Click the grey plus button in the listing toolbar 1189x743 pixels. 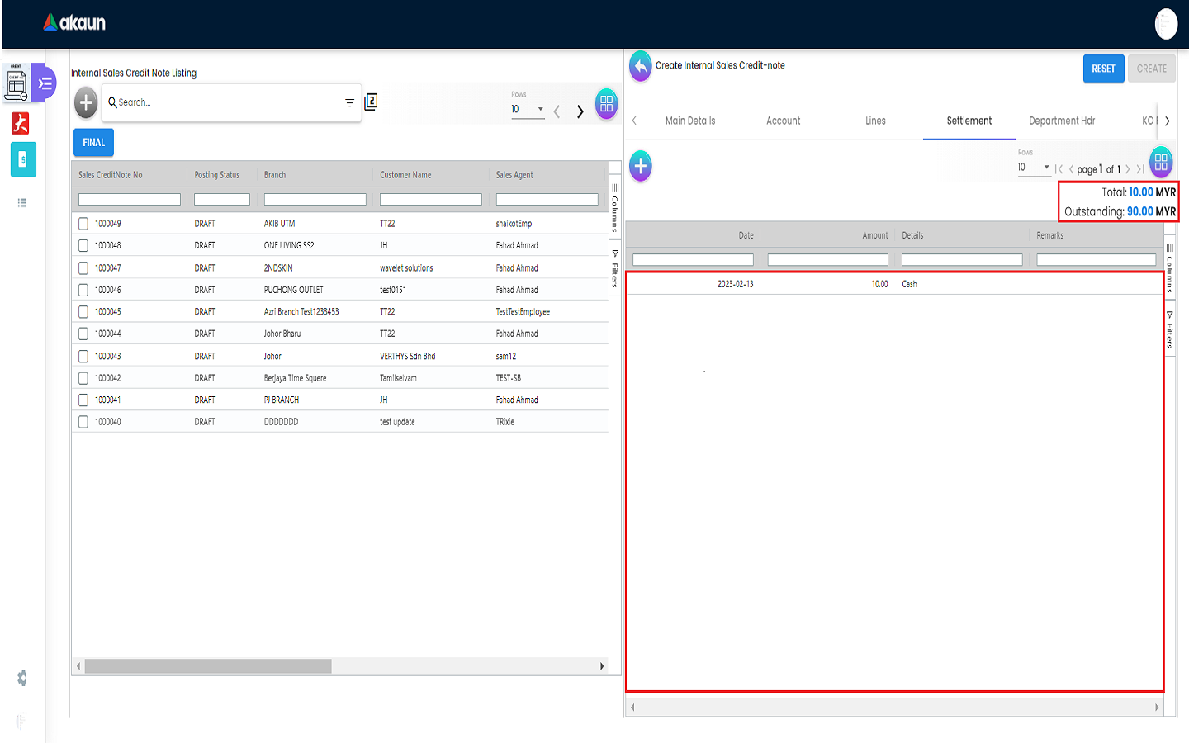(86, 103)
